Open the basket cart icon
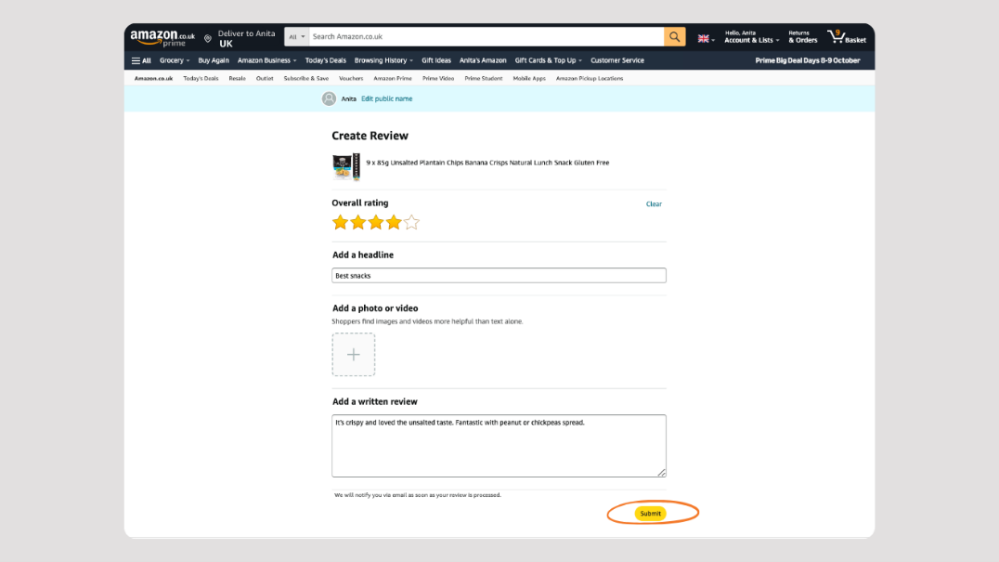 point(846,37)
